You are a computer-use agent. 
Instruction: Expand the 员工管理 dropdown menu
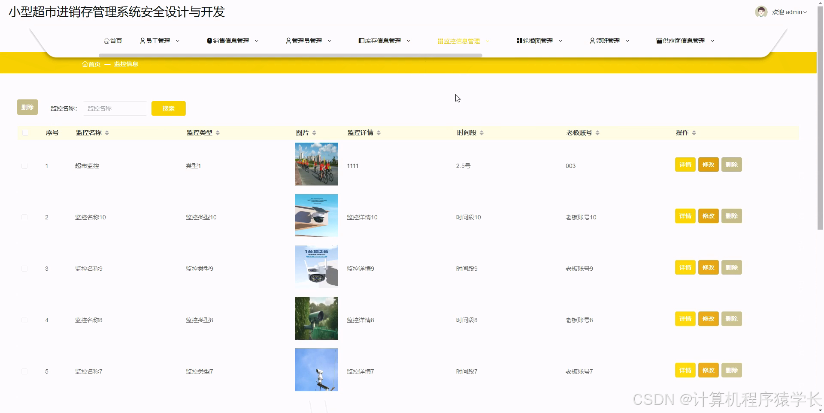(178, 41)
